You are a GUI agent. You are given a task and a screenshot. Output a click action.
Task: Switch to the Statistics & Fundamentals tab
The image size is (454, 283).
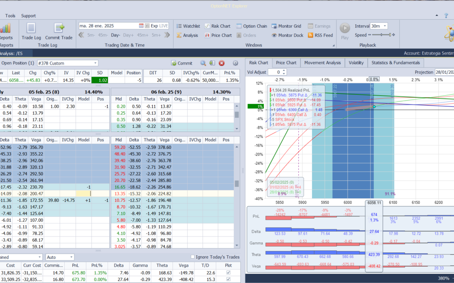pyautogui.click(x=396, y=62)
